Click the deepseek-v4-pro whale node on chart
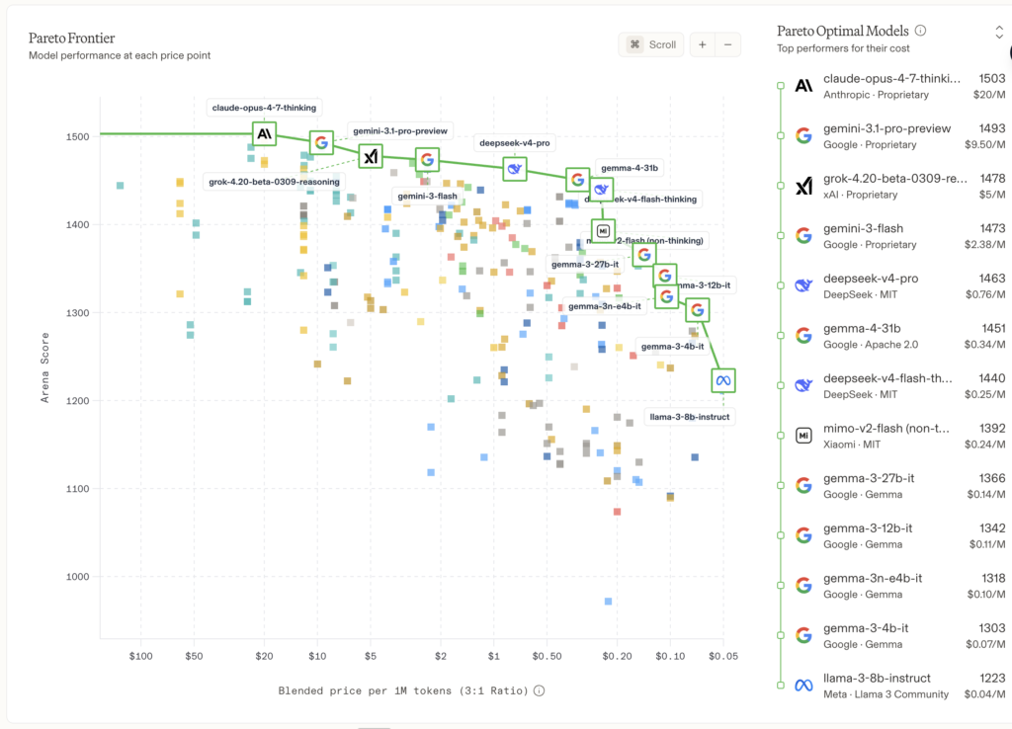The height and width of the screenshot is (729, 1012). point(514,169)
